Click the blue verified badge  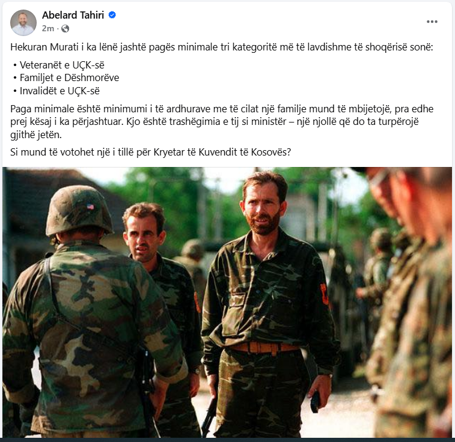click(112, 15)
